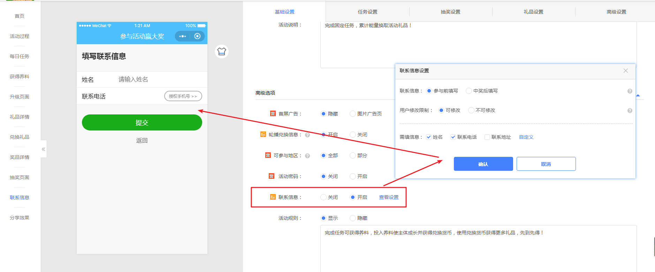Click into the 活动规则 text area
Screen dimensions: 655x272
(x=478, y=249)
